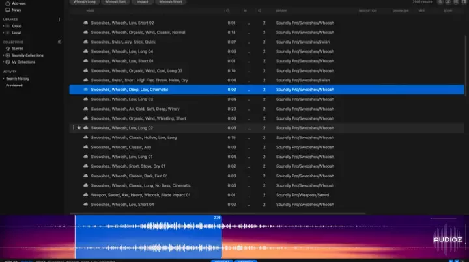Select 'Whoosh, Classic, Long, No Bass, Cinematic' row

(266, 185)
